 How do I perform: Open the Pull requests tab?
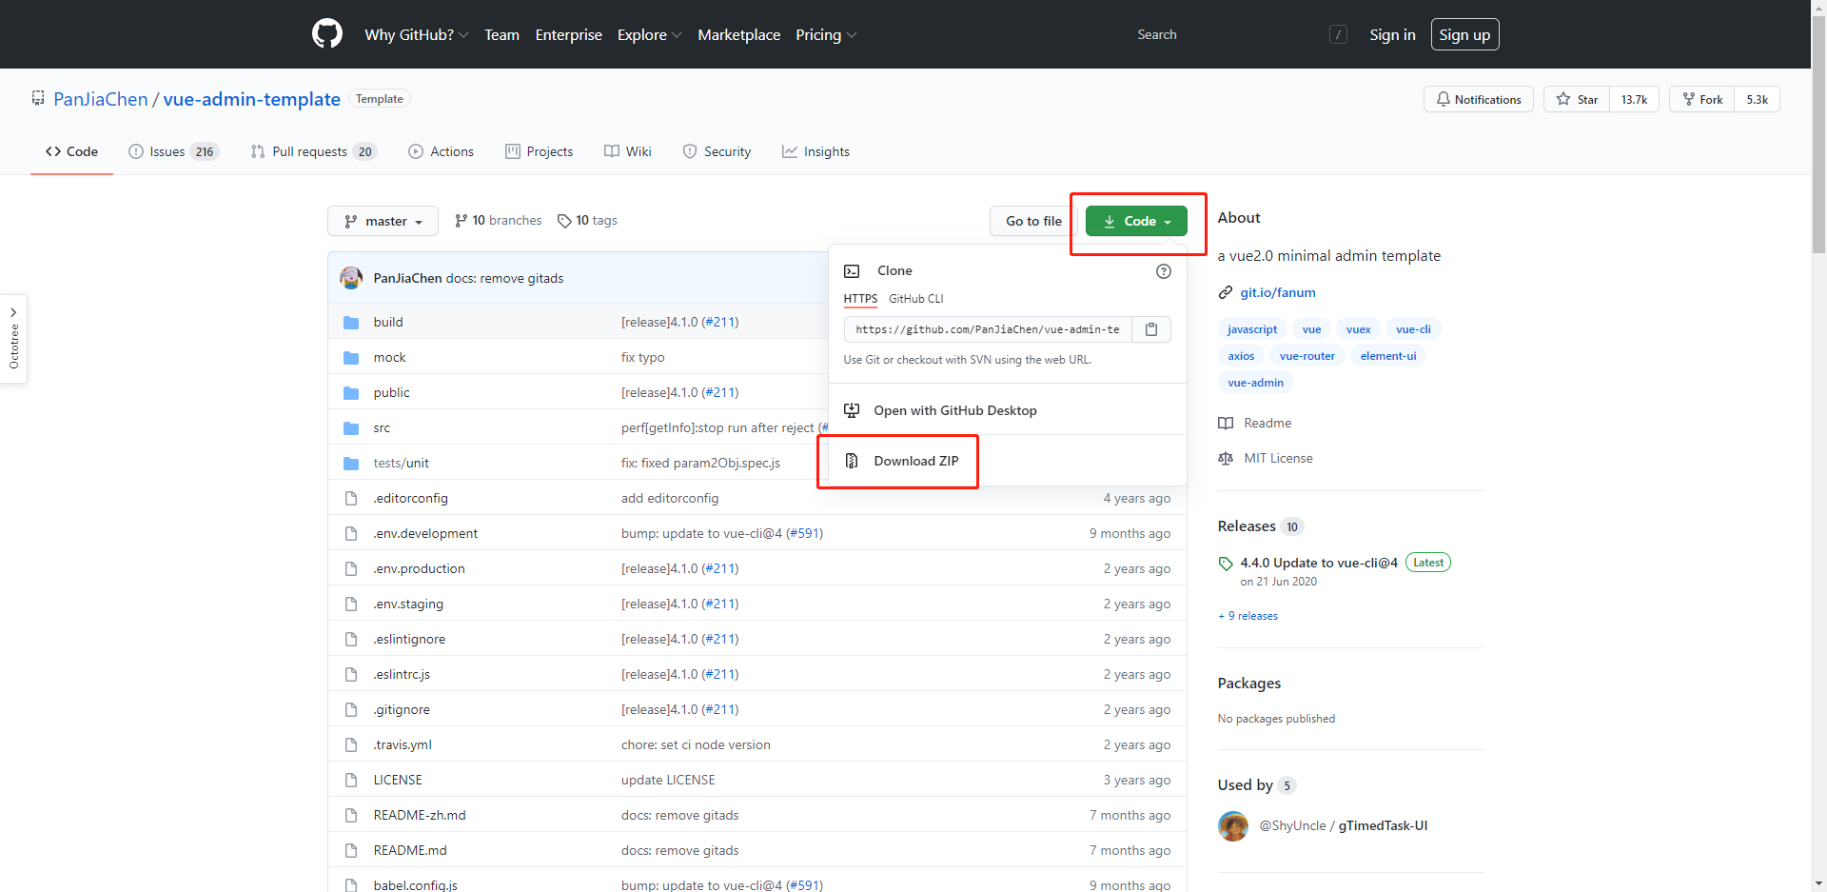314,151
